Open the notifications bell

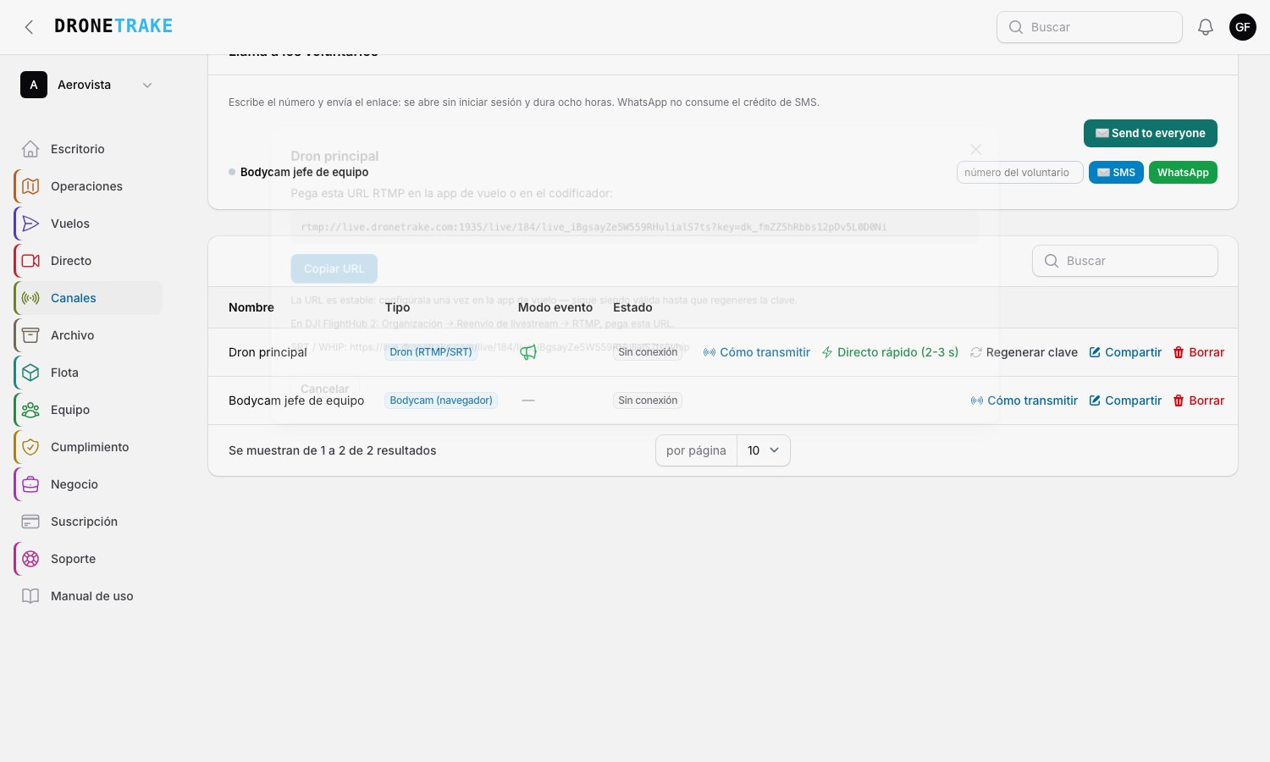point(1206,27)
